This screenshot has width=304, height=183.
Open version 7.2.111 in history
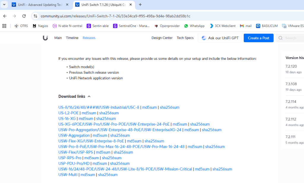pyautogui.click(x=290, y=137)
